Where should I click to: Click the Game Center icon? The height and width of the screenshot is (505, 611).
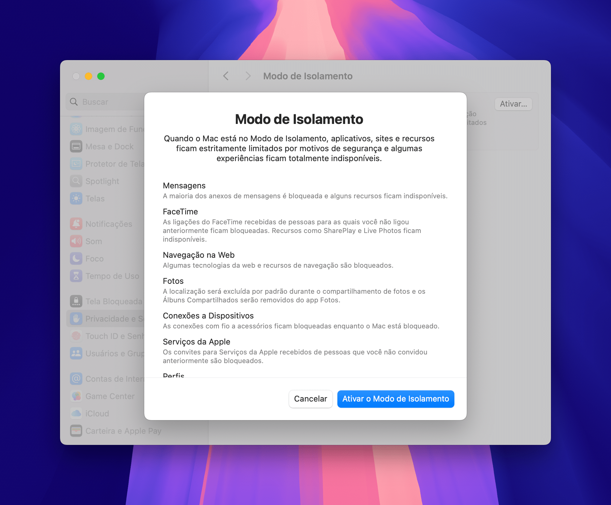click(x=76, y=396)
